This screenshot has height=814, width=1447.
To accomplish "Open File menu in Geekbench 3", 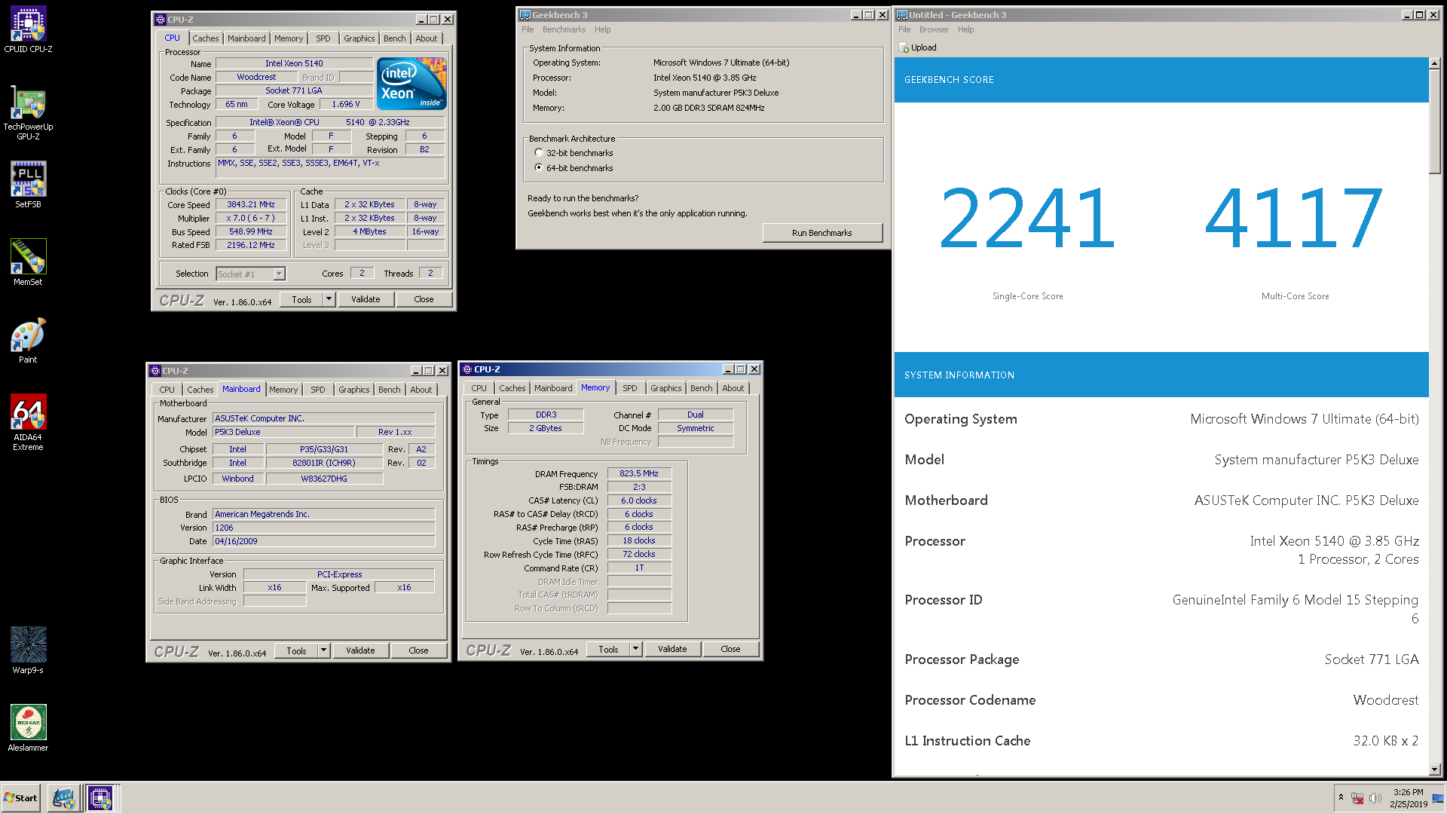I will click(528, 30).
